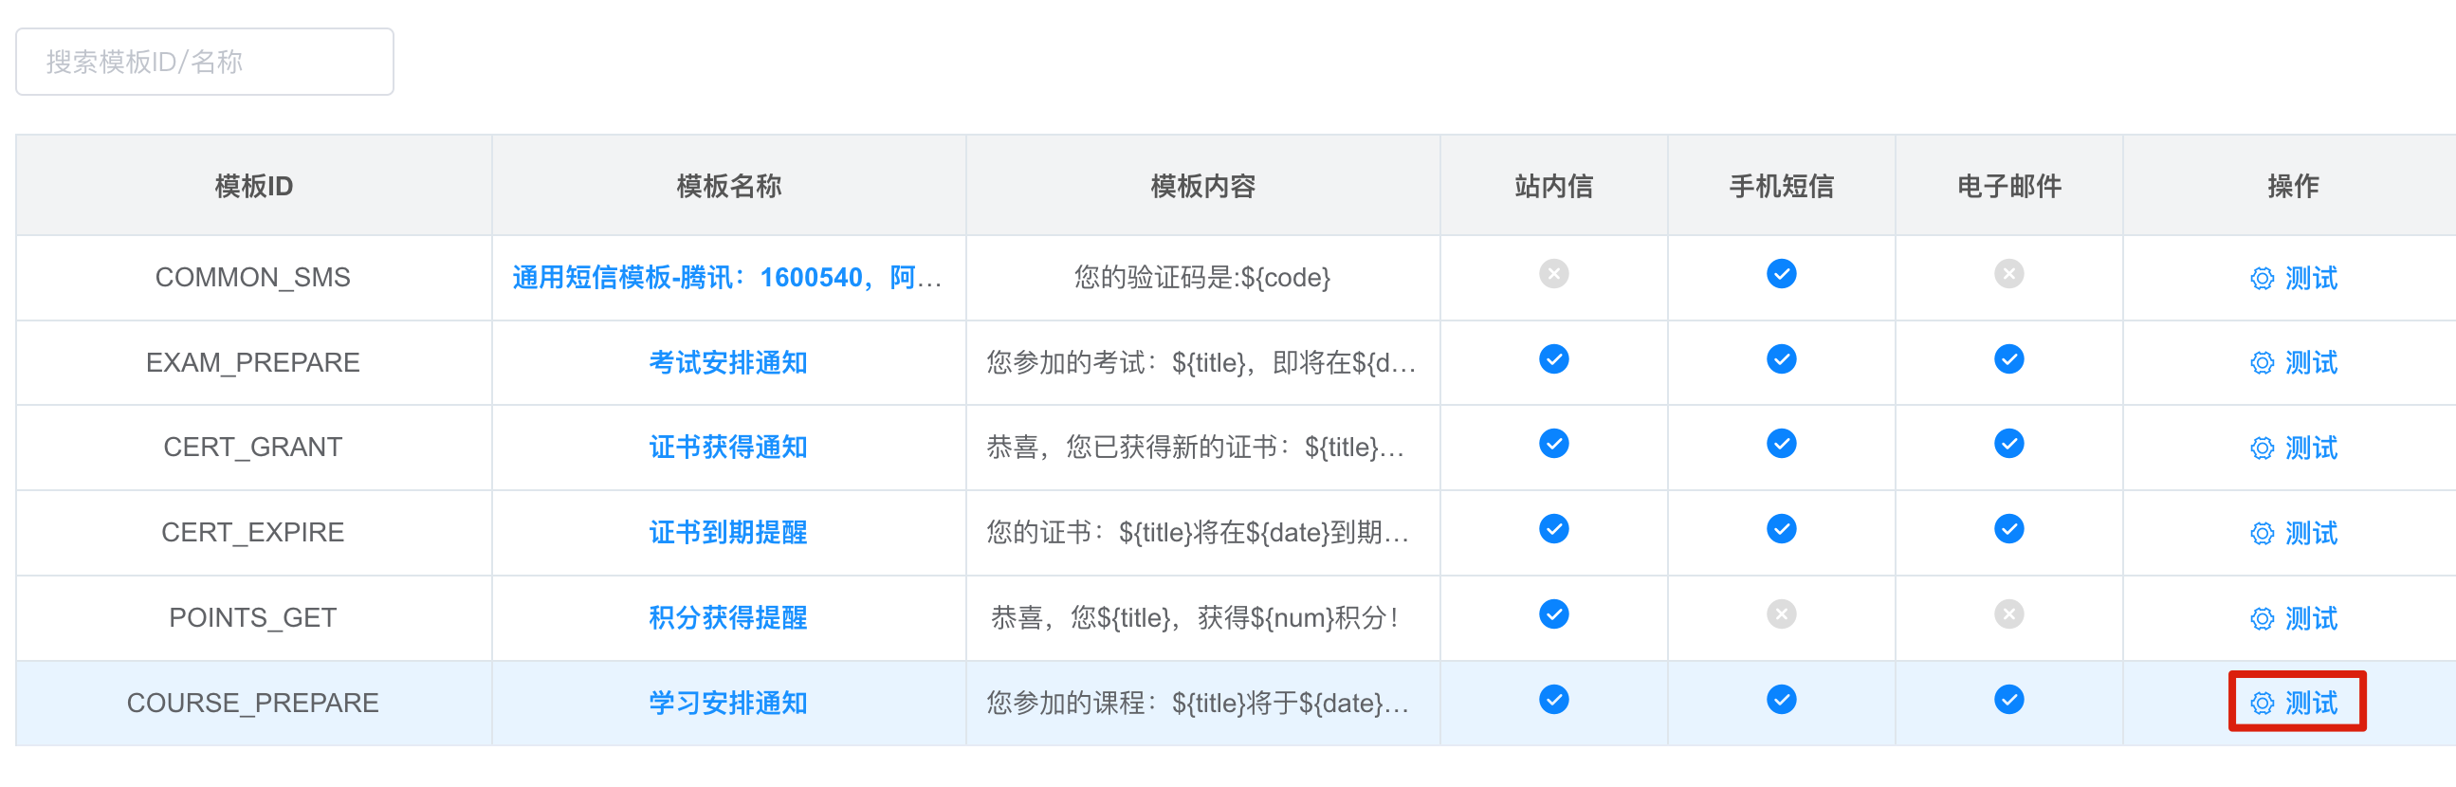Click COMMON_SMS disabled 站内信 cross icon
Viewport: 2456px width, 787px height.
tap(1553, 274)
